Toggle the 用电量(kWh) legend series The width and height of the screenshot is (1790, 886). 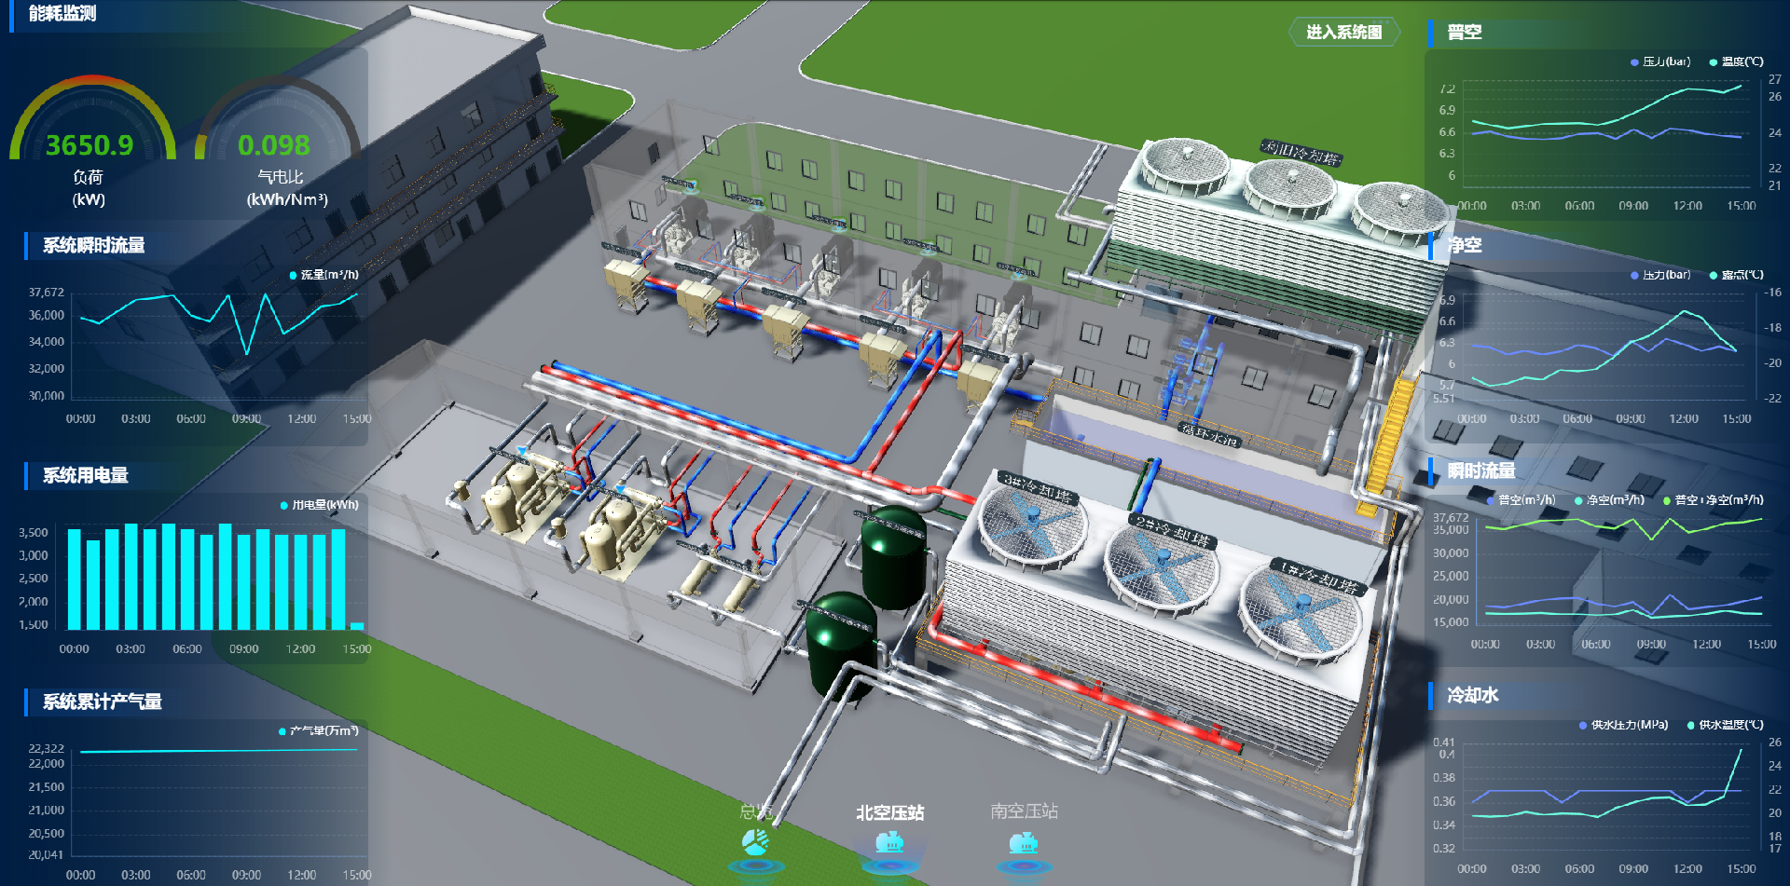pos(319,505)
